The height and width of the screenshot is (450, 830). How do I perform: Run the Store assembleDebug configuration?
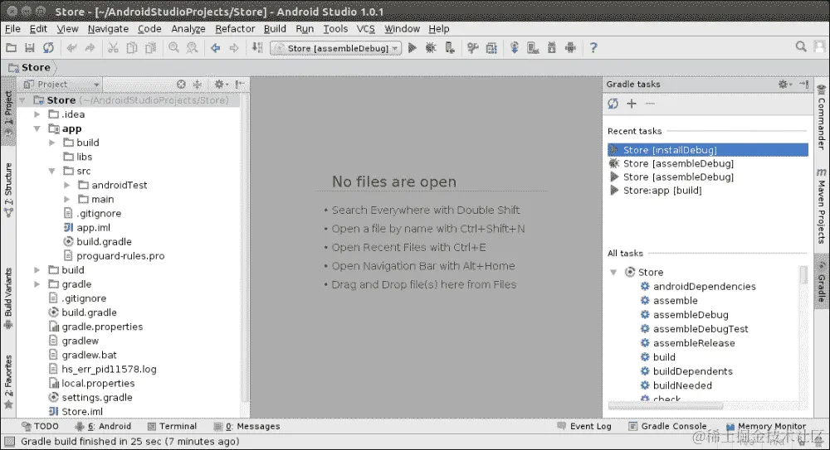413,48
